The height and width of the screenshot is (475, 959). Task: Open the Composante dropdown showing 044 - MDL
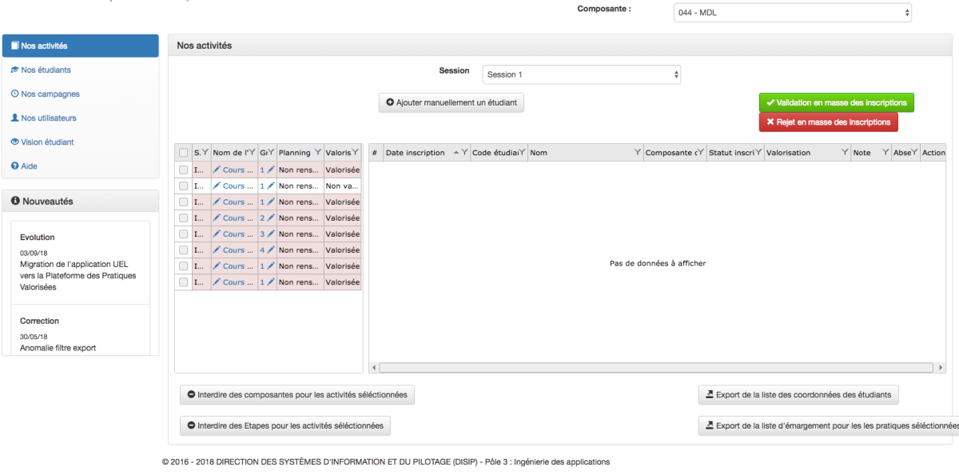tap(792, 13)
